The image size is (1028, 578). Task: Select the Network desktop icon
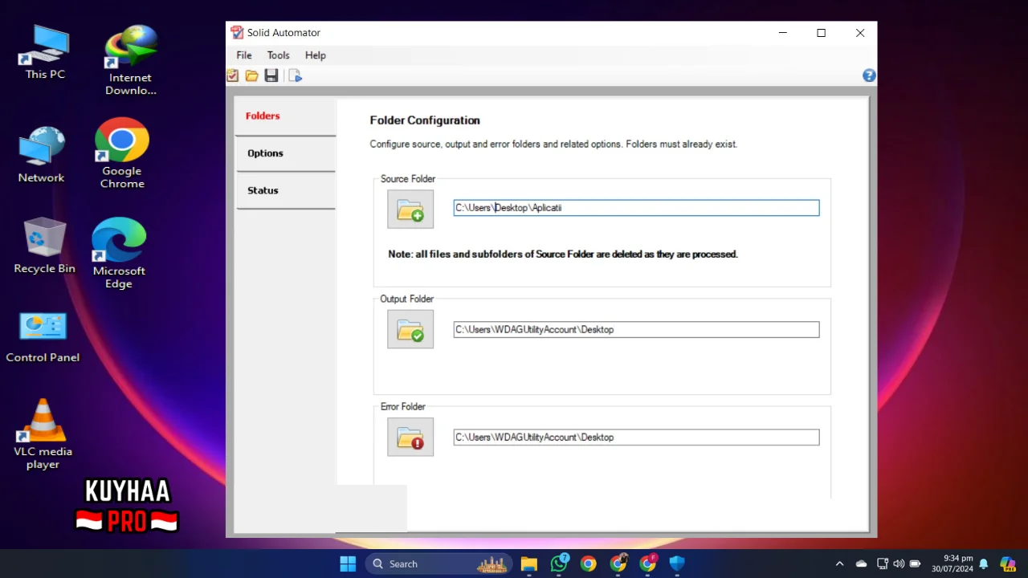point(42,154)
